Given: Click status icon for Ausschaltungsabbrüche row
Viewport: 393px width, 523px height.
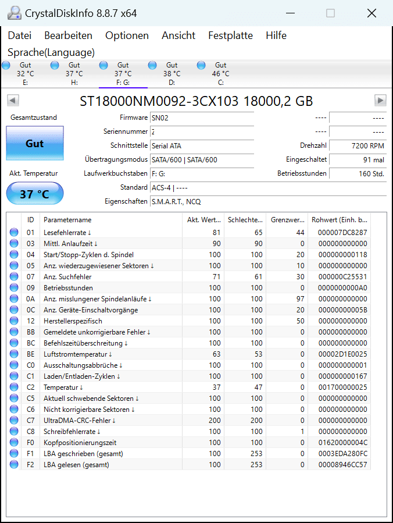Looking at the screenshot, I should pyautogui.click(x=14, y=365).
